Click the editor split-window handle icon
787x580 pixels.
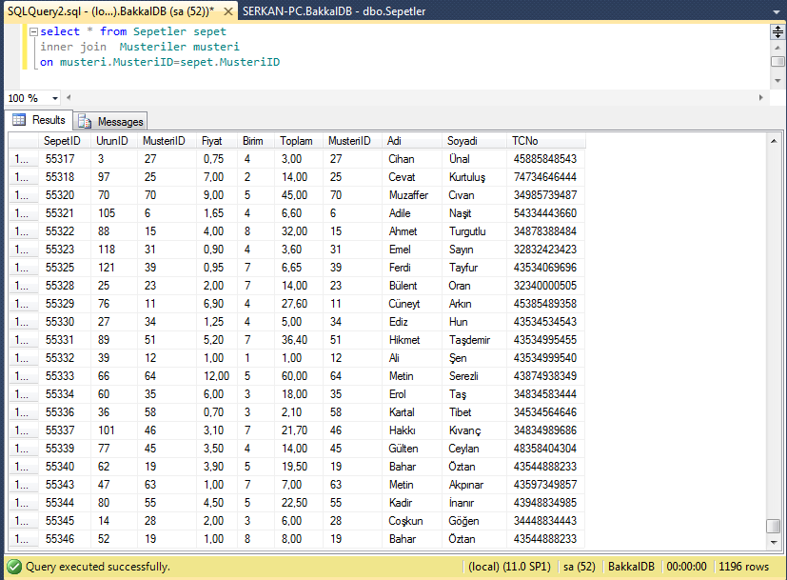point(777,32)
